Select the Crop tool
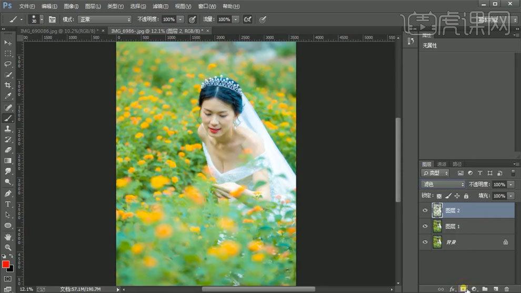521x293 pixels. coord(8,85)
